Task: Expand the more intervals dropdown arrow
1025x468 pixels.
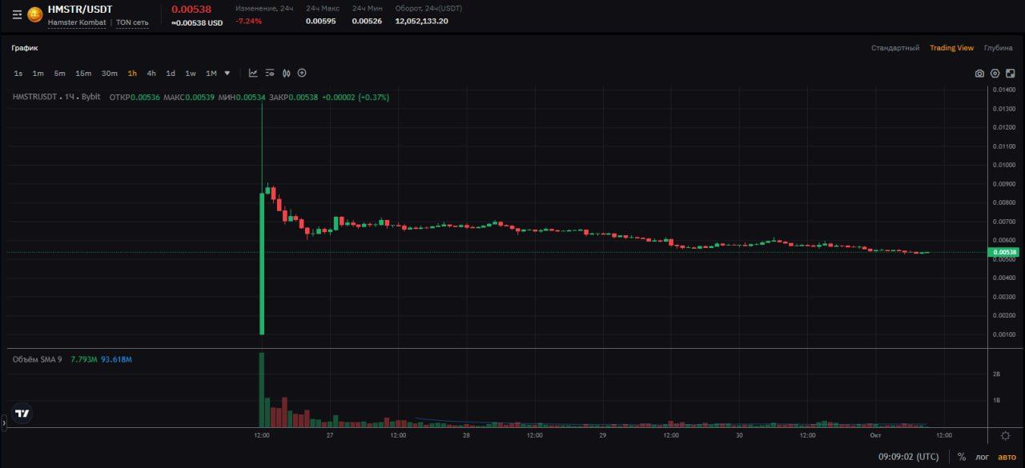Action: (x=227, y=74)
